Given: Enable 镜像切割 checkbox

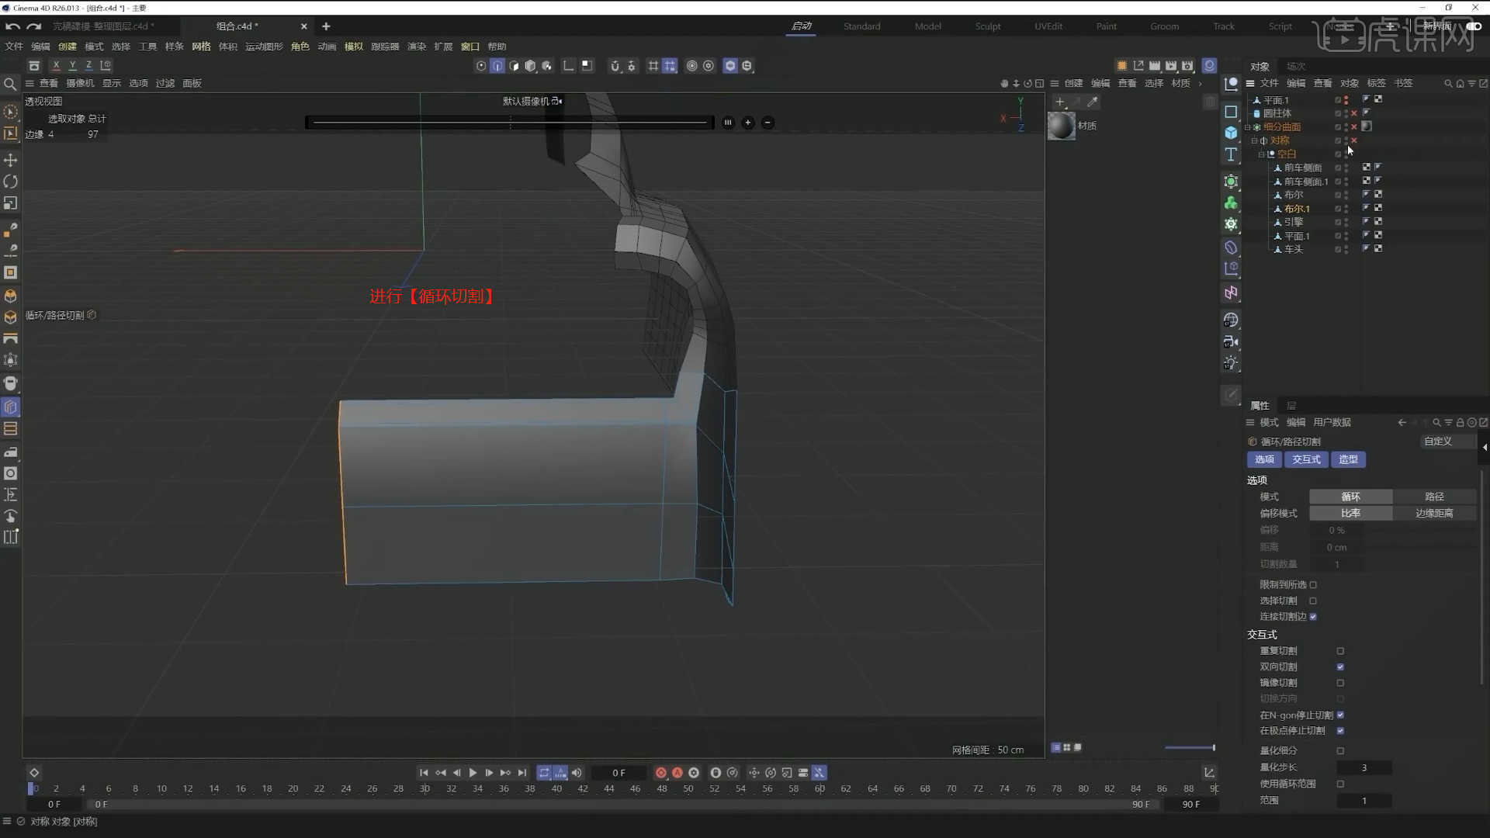Looking at the screenshot, I should point(1340,683).
